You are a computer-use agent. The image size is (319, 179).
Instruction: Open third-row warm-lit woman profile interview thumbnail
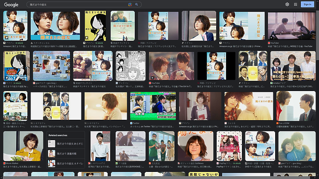point(105,106)
